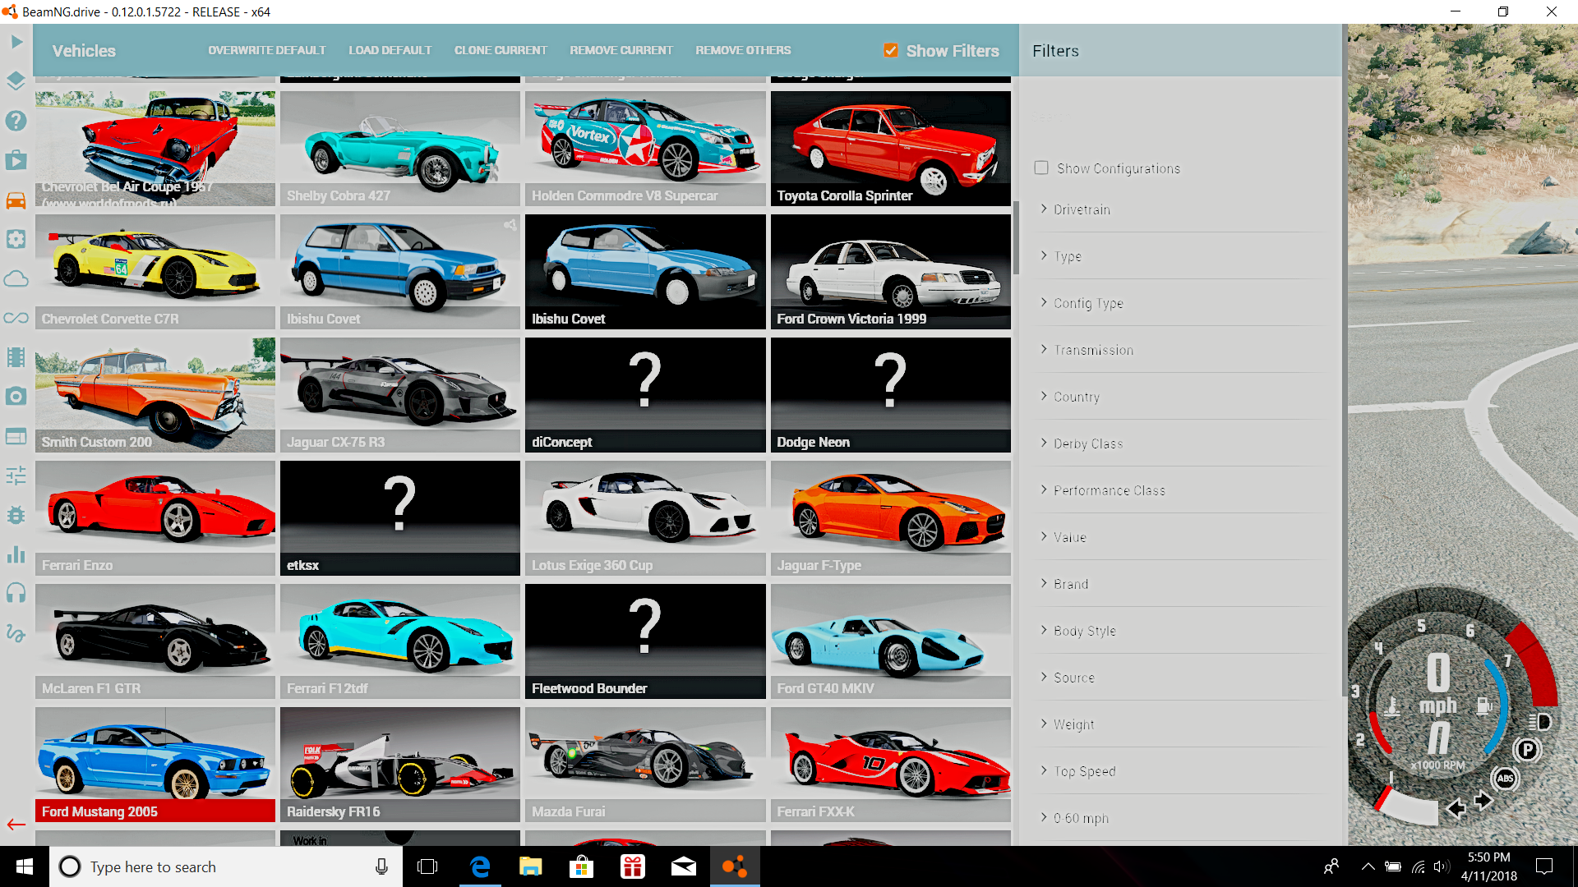Click the BeamNG.drive taskbar icon
The height and width of the screenshot is (887, 1578).
click(735, 866)
